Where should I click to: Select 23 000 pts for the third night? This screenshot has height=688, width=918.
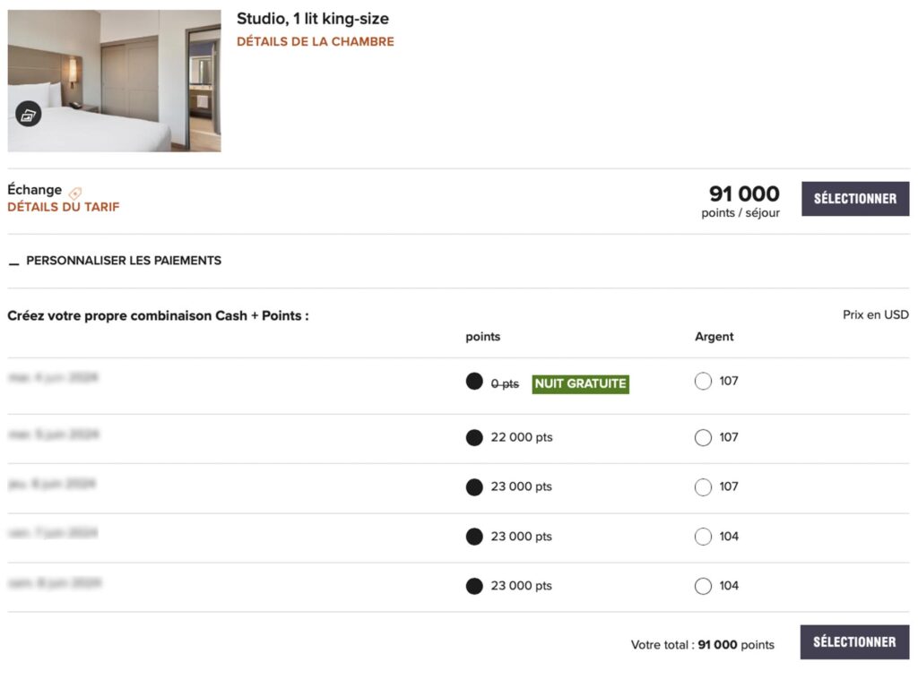pyautogui.click(x=474, y=487)
